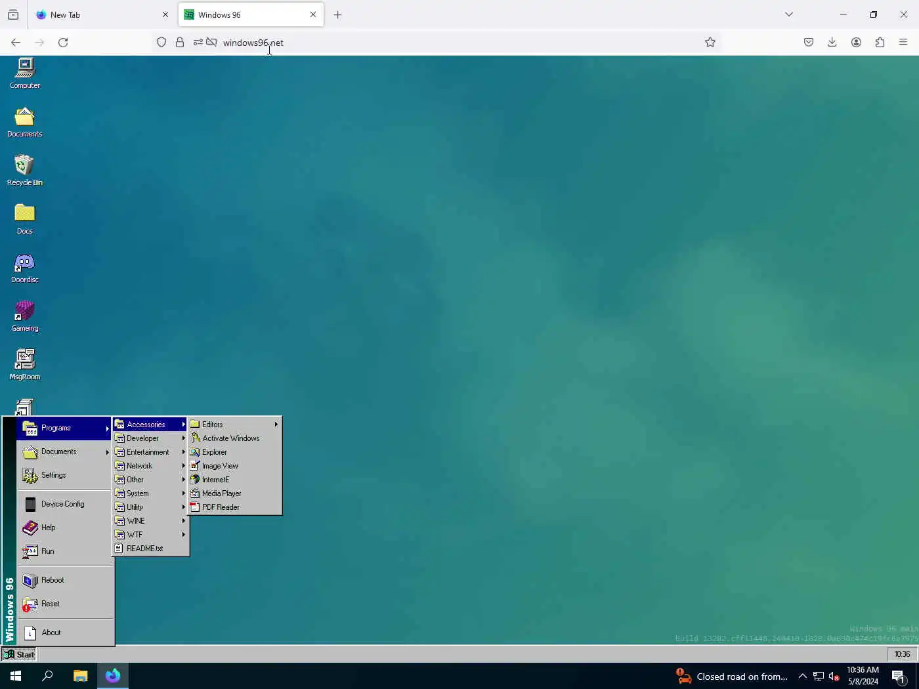Expand the Utility submenu
919x689 pixels.
(150, 507)
